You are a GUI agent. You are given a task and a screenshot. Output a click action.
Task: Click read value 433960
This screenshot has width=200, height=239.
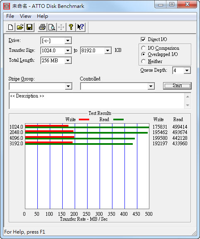coord(180,144)
